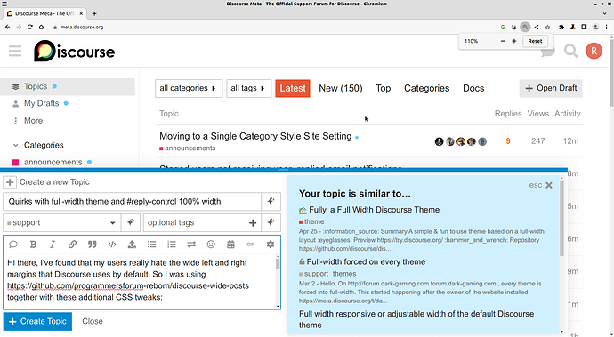Open all tags dropdown
This screenshot has width=614, height=337.
(248, 88)
